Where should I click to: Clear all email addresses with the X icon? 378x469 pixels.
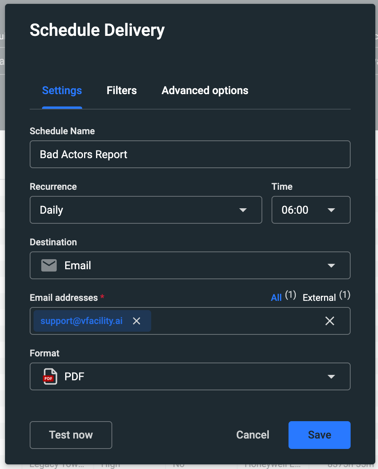pos(329,321)
